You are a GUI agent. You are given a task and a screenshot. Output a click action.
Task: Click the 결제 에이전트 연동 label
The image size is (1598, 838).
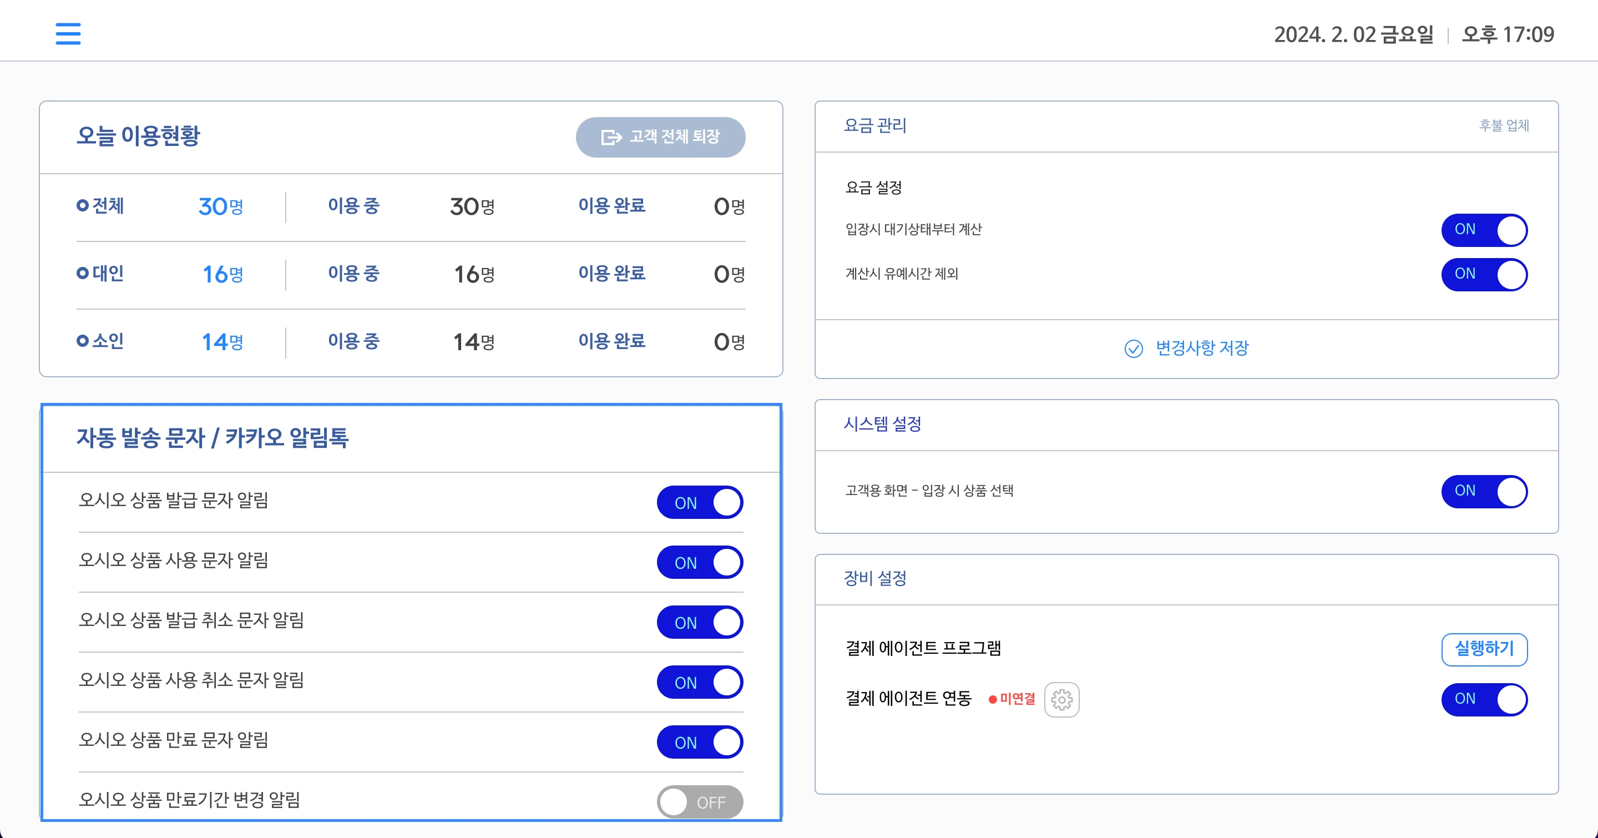tap(908, 699)
